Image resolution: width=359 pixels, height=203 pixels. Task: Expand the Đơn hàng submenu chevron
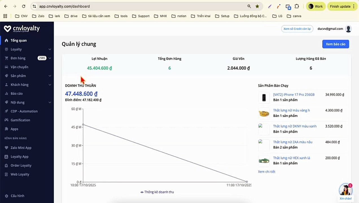click(x=50, y=58)
